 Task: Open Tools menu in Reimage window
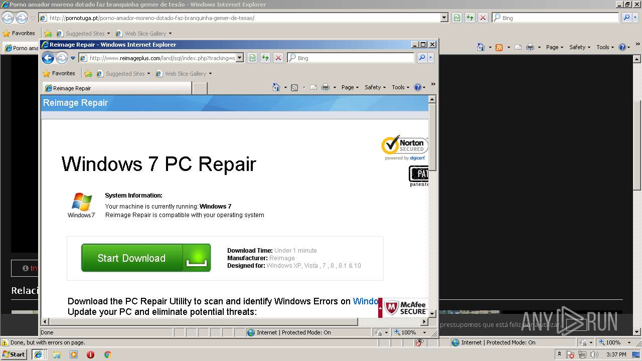[401, 87]
